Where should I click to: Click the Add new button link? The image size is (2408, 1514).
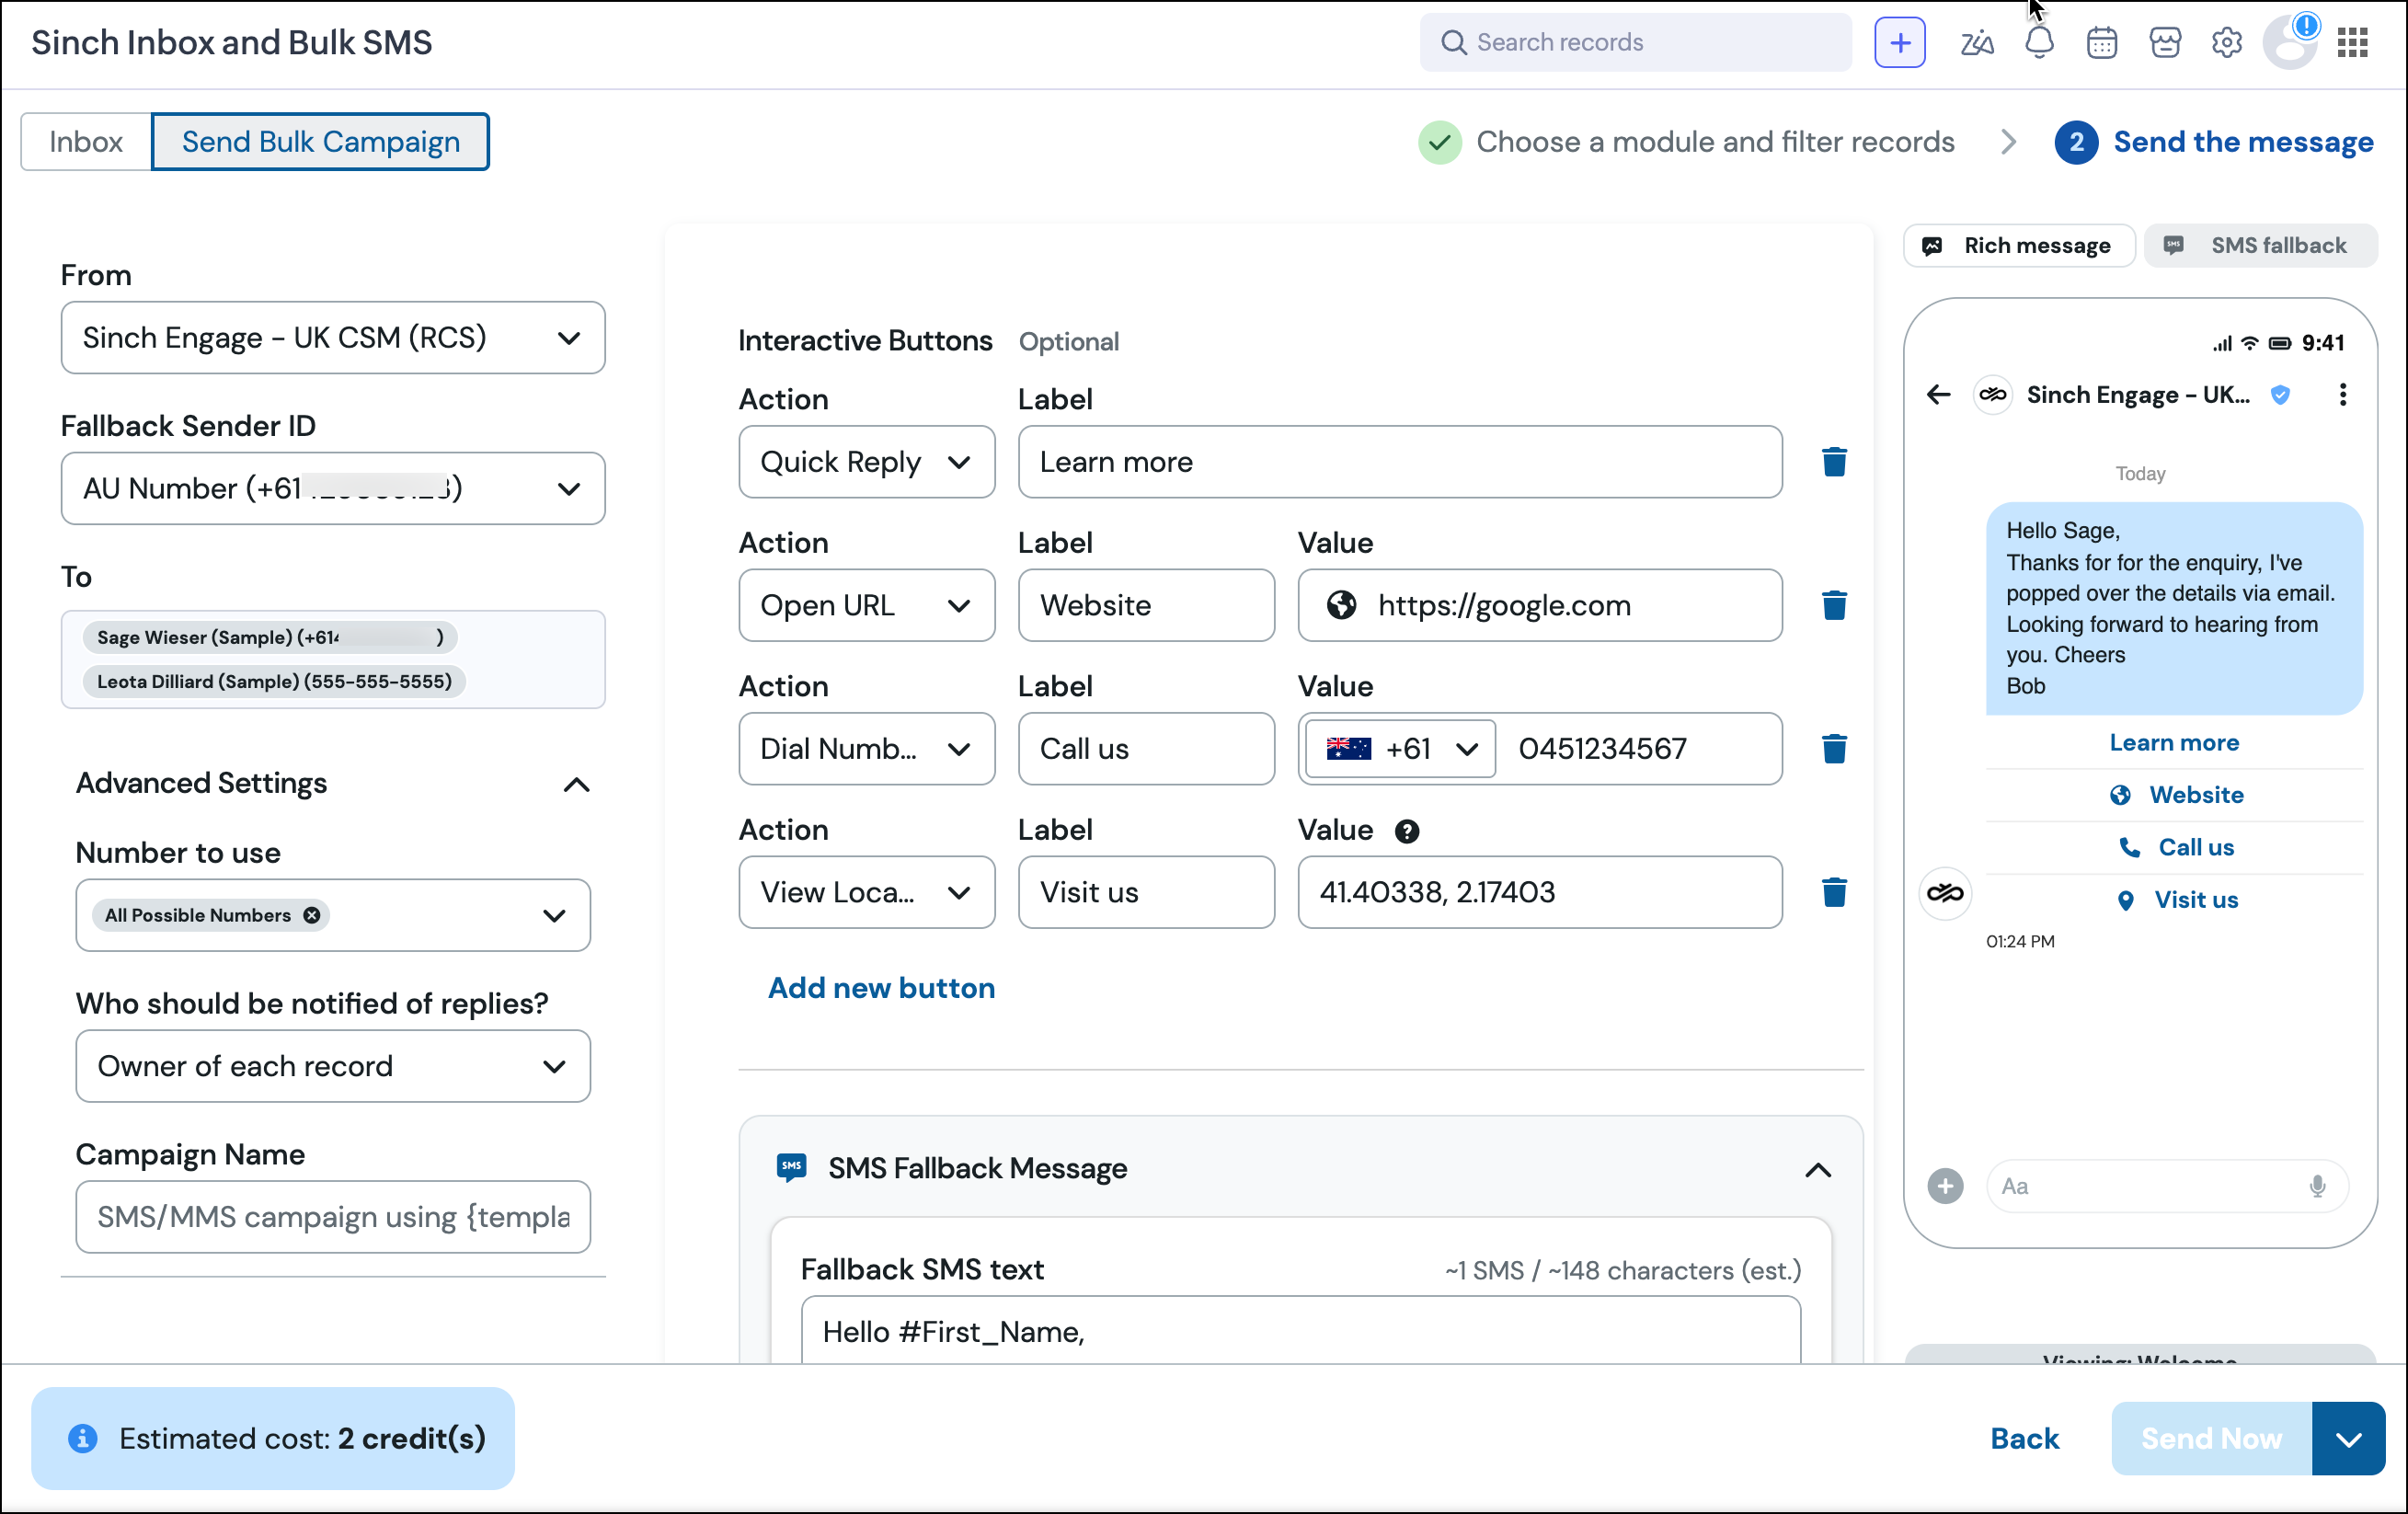coord(881,988)
